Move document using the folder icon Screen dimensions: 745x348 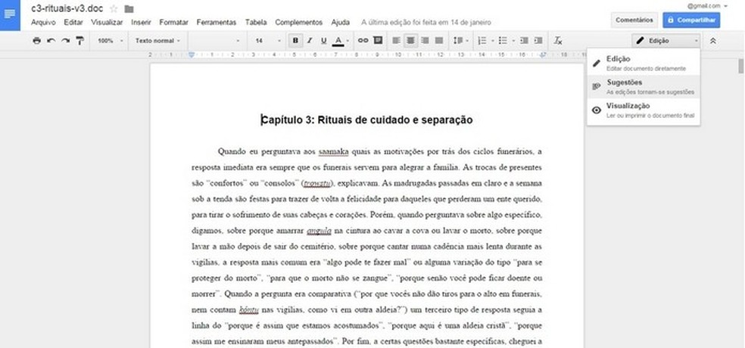[129, 9]
